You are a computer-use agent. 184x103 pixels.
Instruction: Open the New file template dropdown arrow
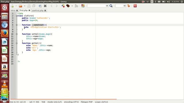click(x=16, y=6)
